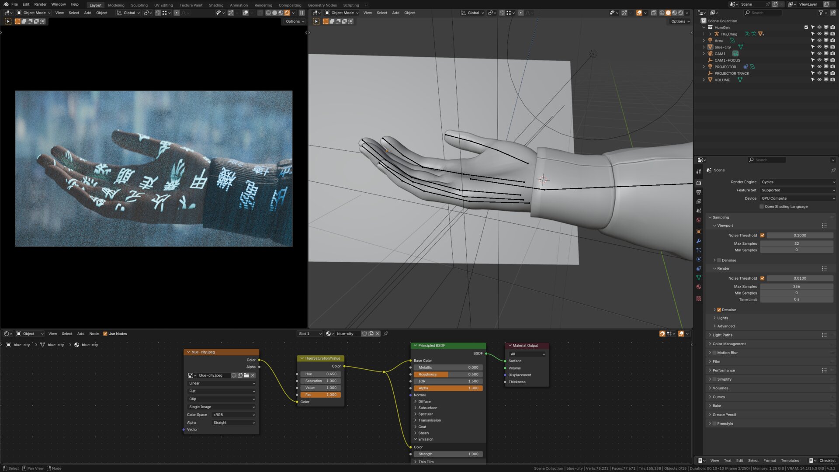This screenshot has width=839, height=472.
Task: Open the Device dropdown (GPU Compute)
Action: (798, 198)
